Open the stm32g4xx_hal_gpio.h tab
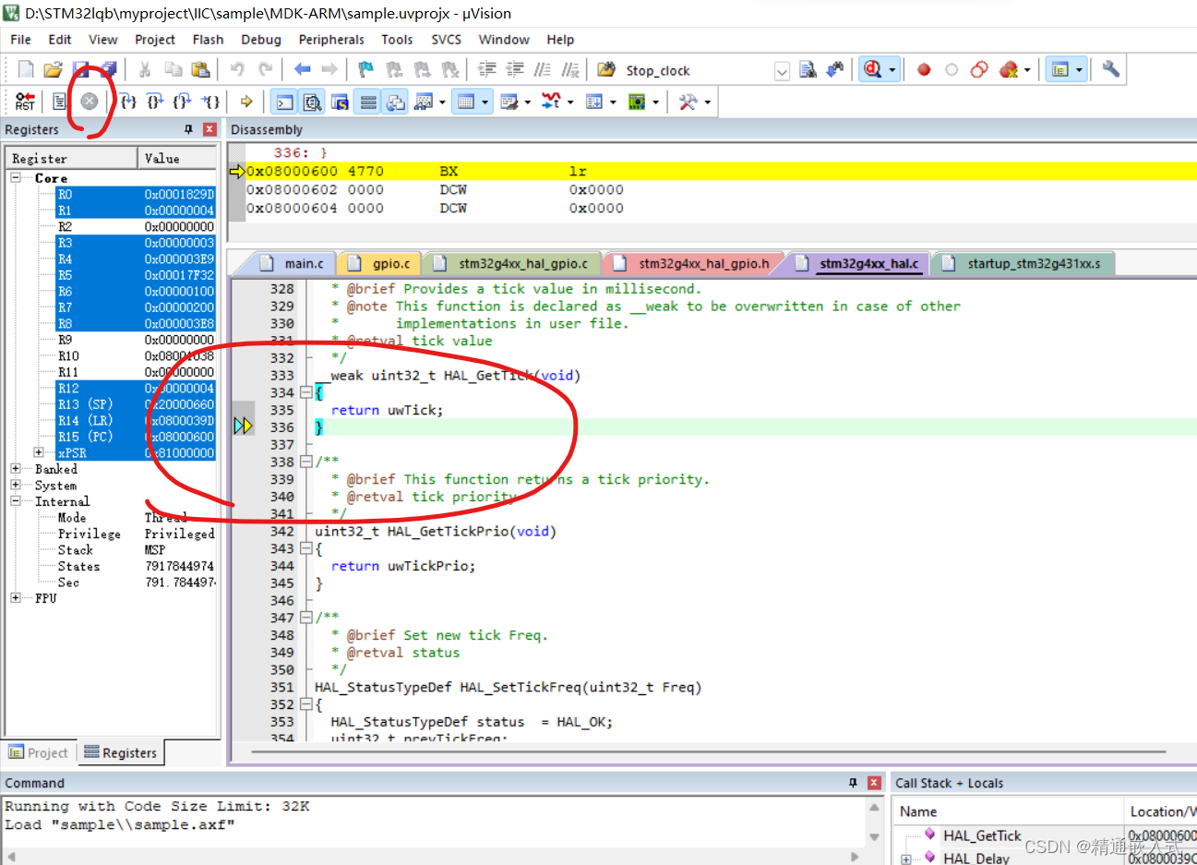The image size is (1197, 865). [695, 263]
